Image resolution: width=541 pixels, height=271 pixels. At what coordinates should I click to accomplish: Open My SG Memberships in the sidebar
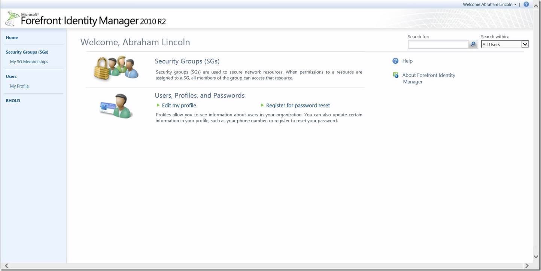pyautogui.click(x=29, y=62)
